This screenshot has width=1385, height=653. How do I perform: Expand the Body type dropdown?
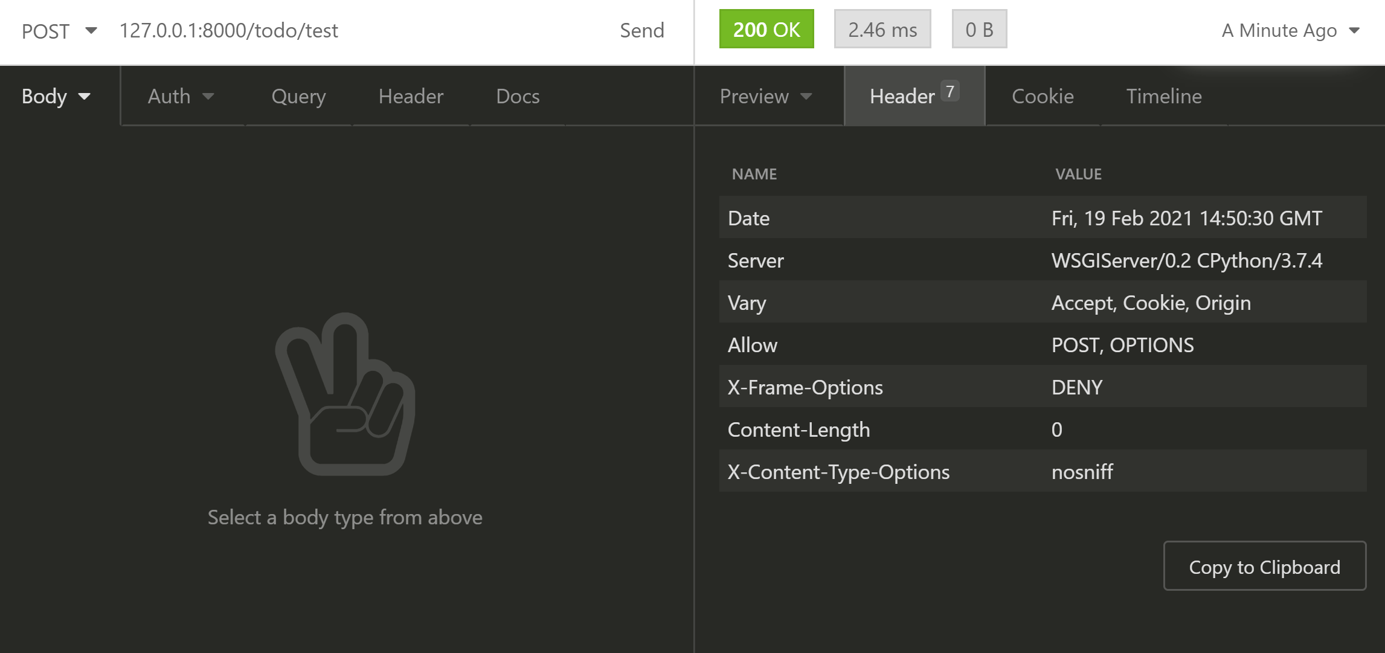pos(56,97)
